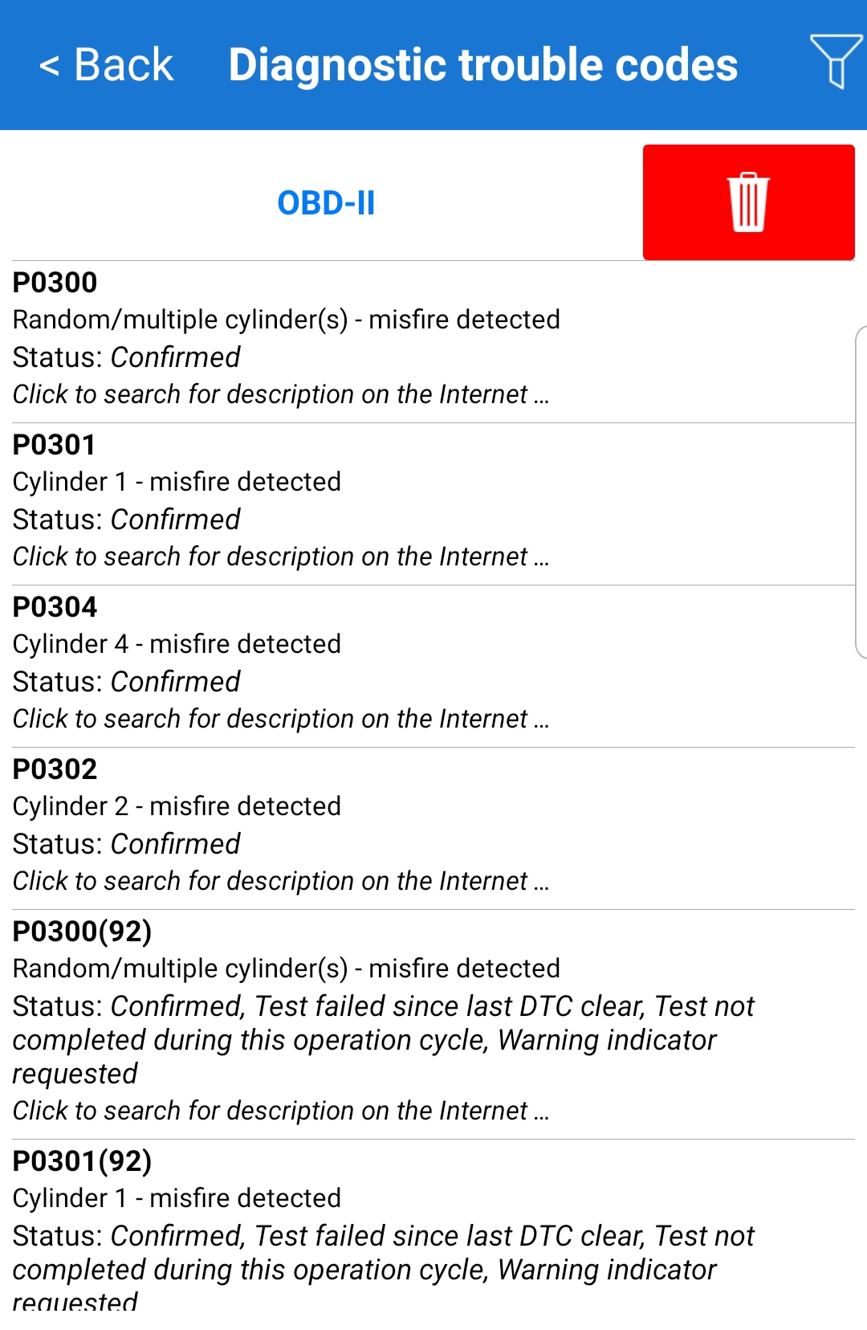Tap the P0301(92) code heading

click(83, 1161)
